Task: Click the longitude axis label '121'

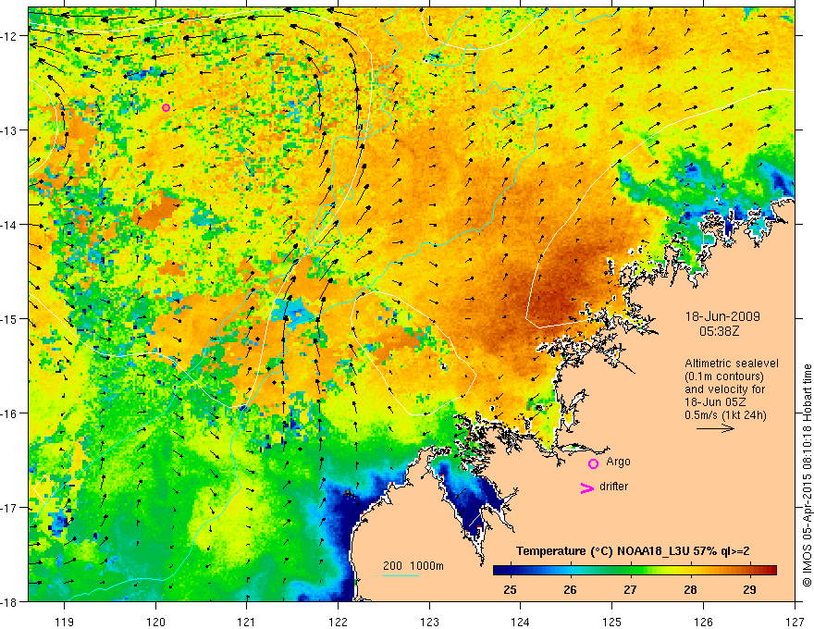Action: pos(247,622)
